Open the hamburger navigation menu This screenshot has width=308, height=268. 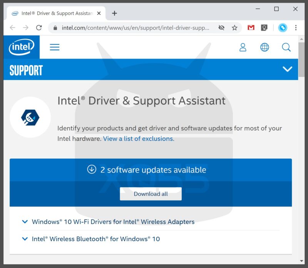coord(55,47)
